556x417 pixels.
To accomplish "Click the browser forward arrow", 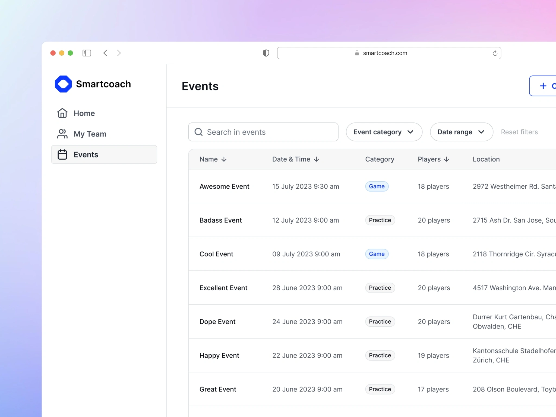I will (x=119, y=53).
